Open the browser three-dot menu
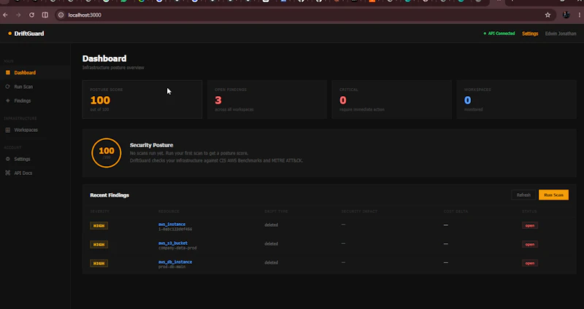584x309 pixels. pos(580,15)
